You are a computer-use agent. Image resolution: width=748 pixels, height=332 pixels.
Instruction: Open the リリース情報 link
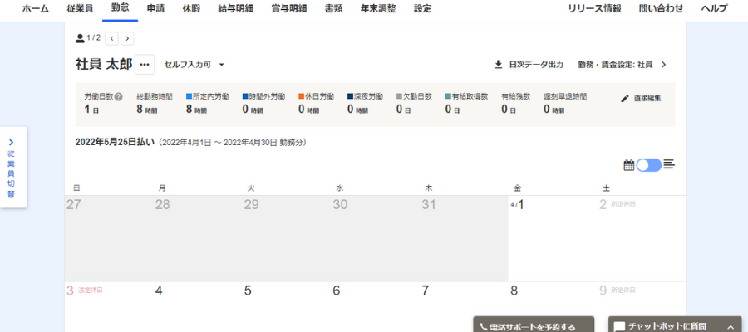coord(594,9)
